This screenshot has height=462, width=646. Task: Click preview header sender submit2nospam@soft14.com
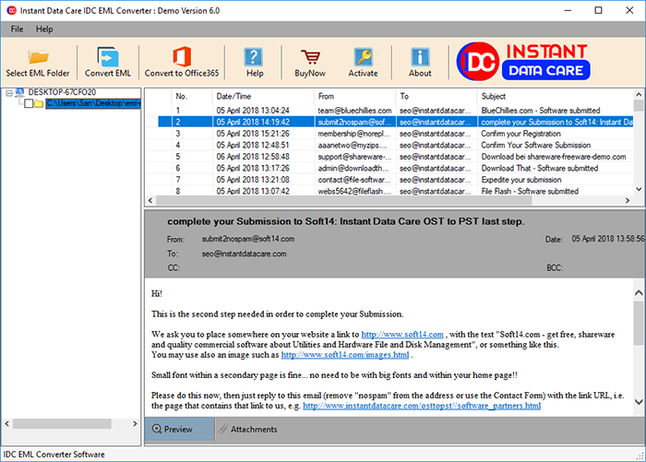point(248,239)
